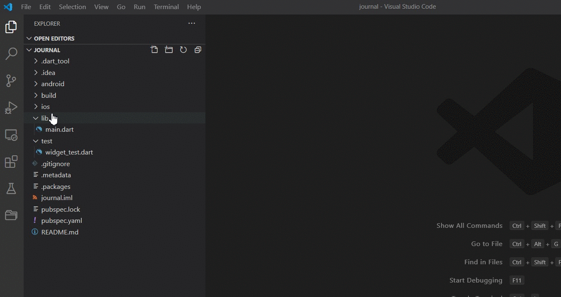
Task: Click the Start Debugging label
Action: [x=476, y=280]
